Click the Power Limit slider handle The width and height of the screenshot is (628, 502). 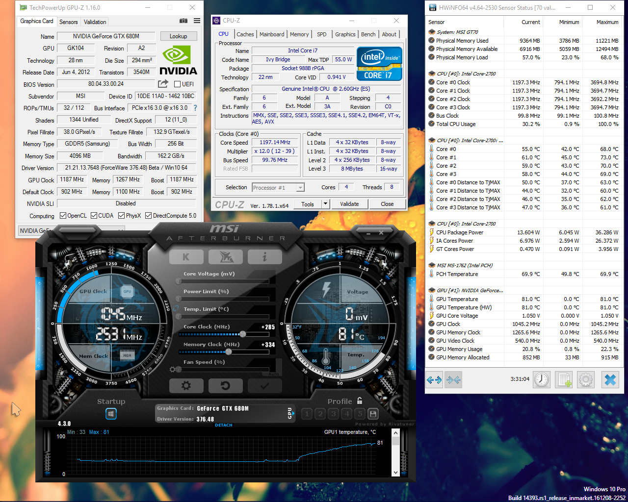click(179, 299)
